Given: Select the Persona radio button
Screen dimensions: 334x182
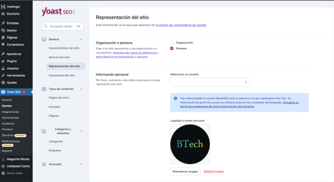Looking at the screenshot, I should (x=172, y=48).
